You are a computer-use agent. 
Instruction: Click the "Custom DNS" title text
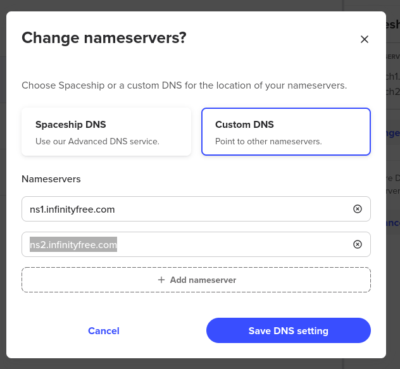tap(244, 125)
